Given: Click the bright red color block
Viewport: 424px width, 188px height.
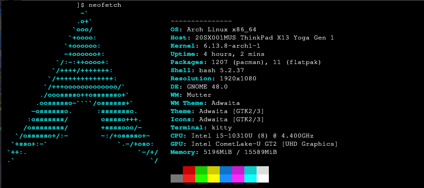Looking at the screenshot, I should 189,178.
